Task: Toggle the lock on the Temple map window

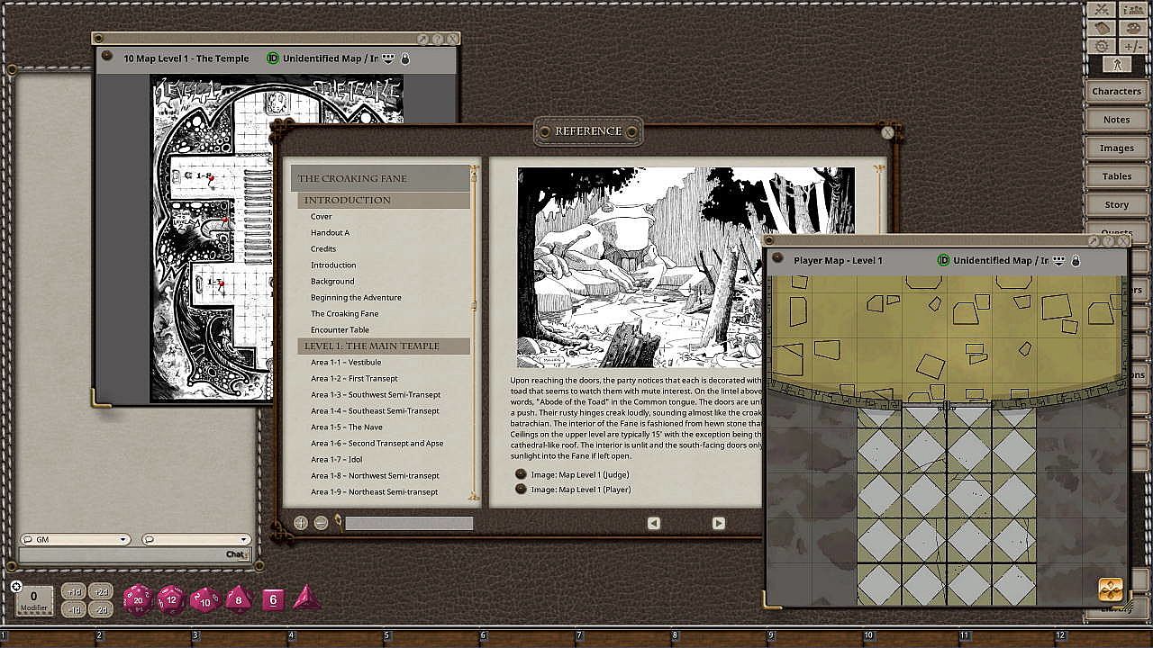Action: 404,58
